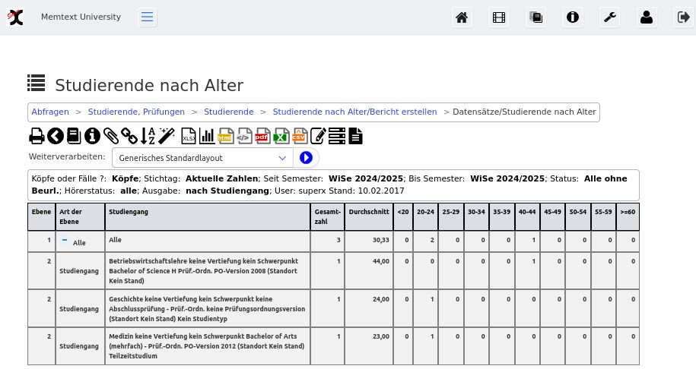This screenshot has height=369, width=696.
Task: Open the hamburger menu next to Memtext University
Action: click(148, 17)
